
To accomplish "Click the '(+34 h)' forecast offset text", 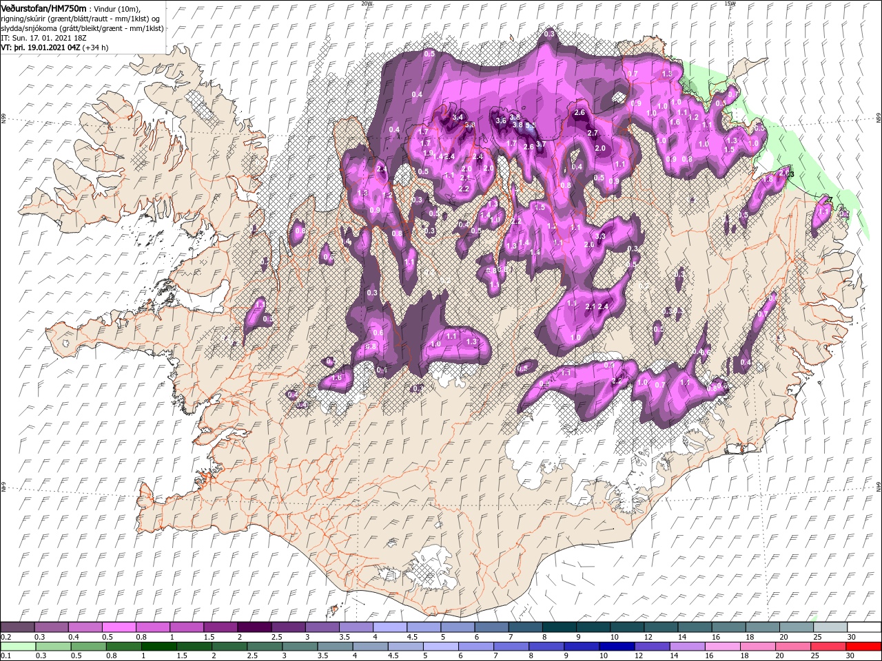I will tap(95, 47).
